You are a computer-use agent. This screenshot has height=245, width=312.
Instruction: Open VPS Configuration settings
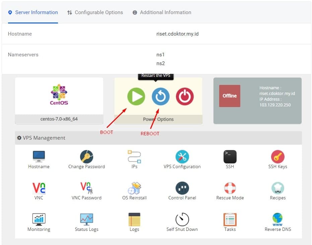pyautogui.click(x=182, y=157)
